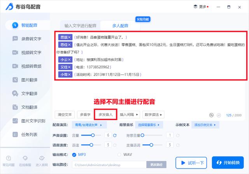This screenshot has width=249, height=174.
Task: Click 进入官网 planet icon
Action: coord(42,158)
